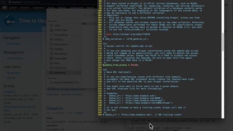The width and height of the screenshot is (233, 131).
Task: Open the Configuration admin menu
Action: [x=76, y=8]
